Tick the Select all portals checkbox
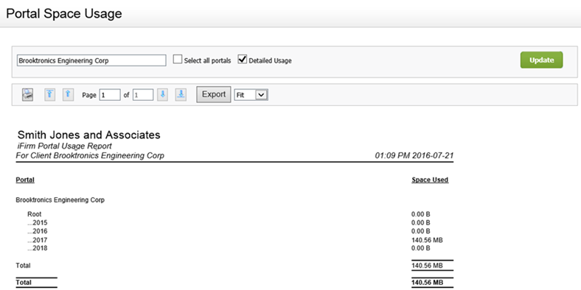Screen dimensions: 581x290 (x=178, y=60)
